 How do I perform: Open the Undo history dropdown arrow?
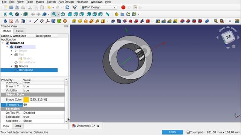pos(53,7)
